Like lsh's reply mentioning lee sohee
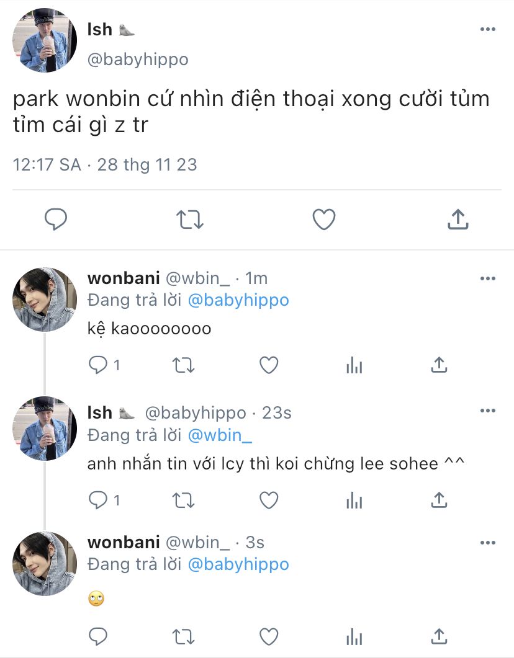 tap(269, 500)
